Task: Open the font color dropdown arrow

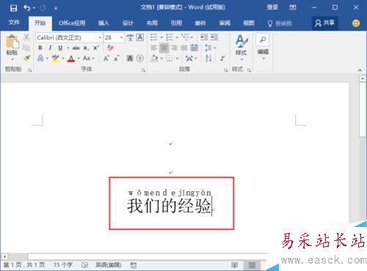Action: (79, 59)
